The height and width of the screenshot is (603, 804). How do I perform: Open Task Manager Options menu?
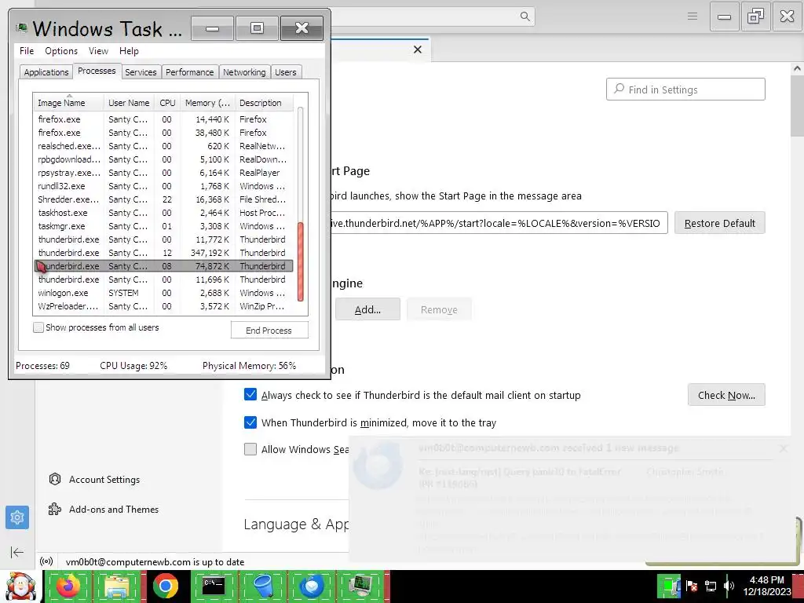point(61,51)
